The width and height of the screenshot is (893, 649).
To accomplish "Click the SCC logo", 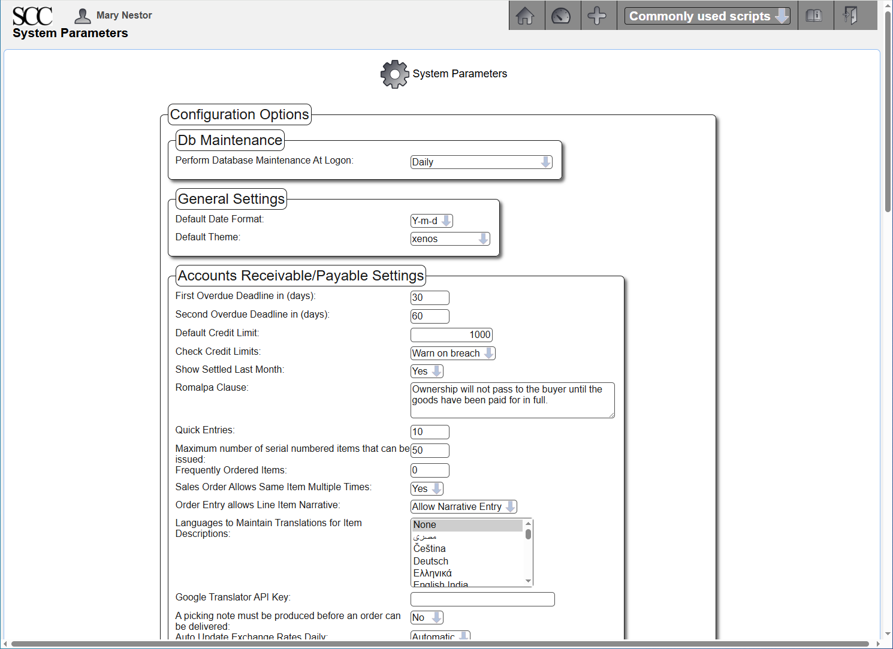I will pyautogui.click(x=32, y=16).
